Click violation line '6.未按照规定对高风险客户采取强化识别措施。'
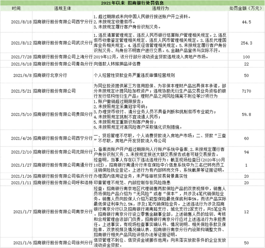Image resolution: width=265 pixels, height=248 pixels. pos(138,127)
